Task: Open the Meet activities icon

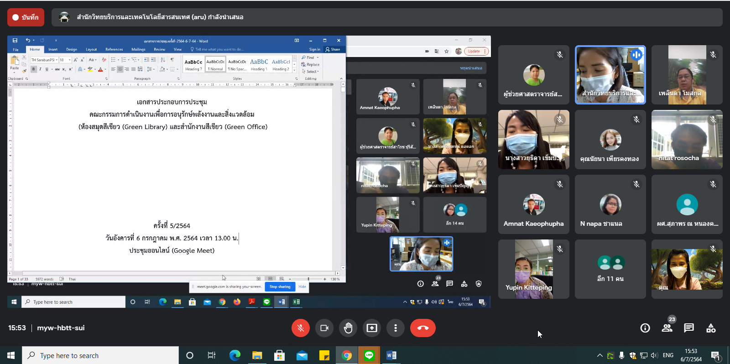Action: pos(711,328)
